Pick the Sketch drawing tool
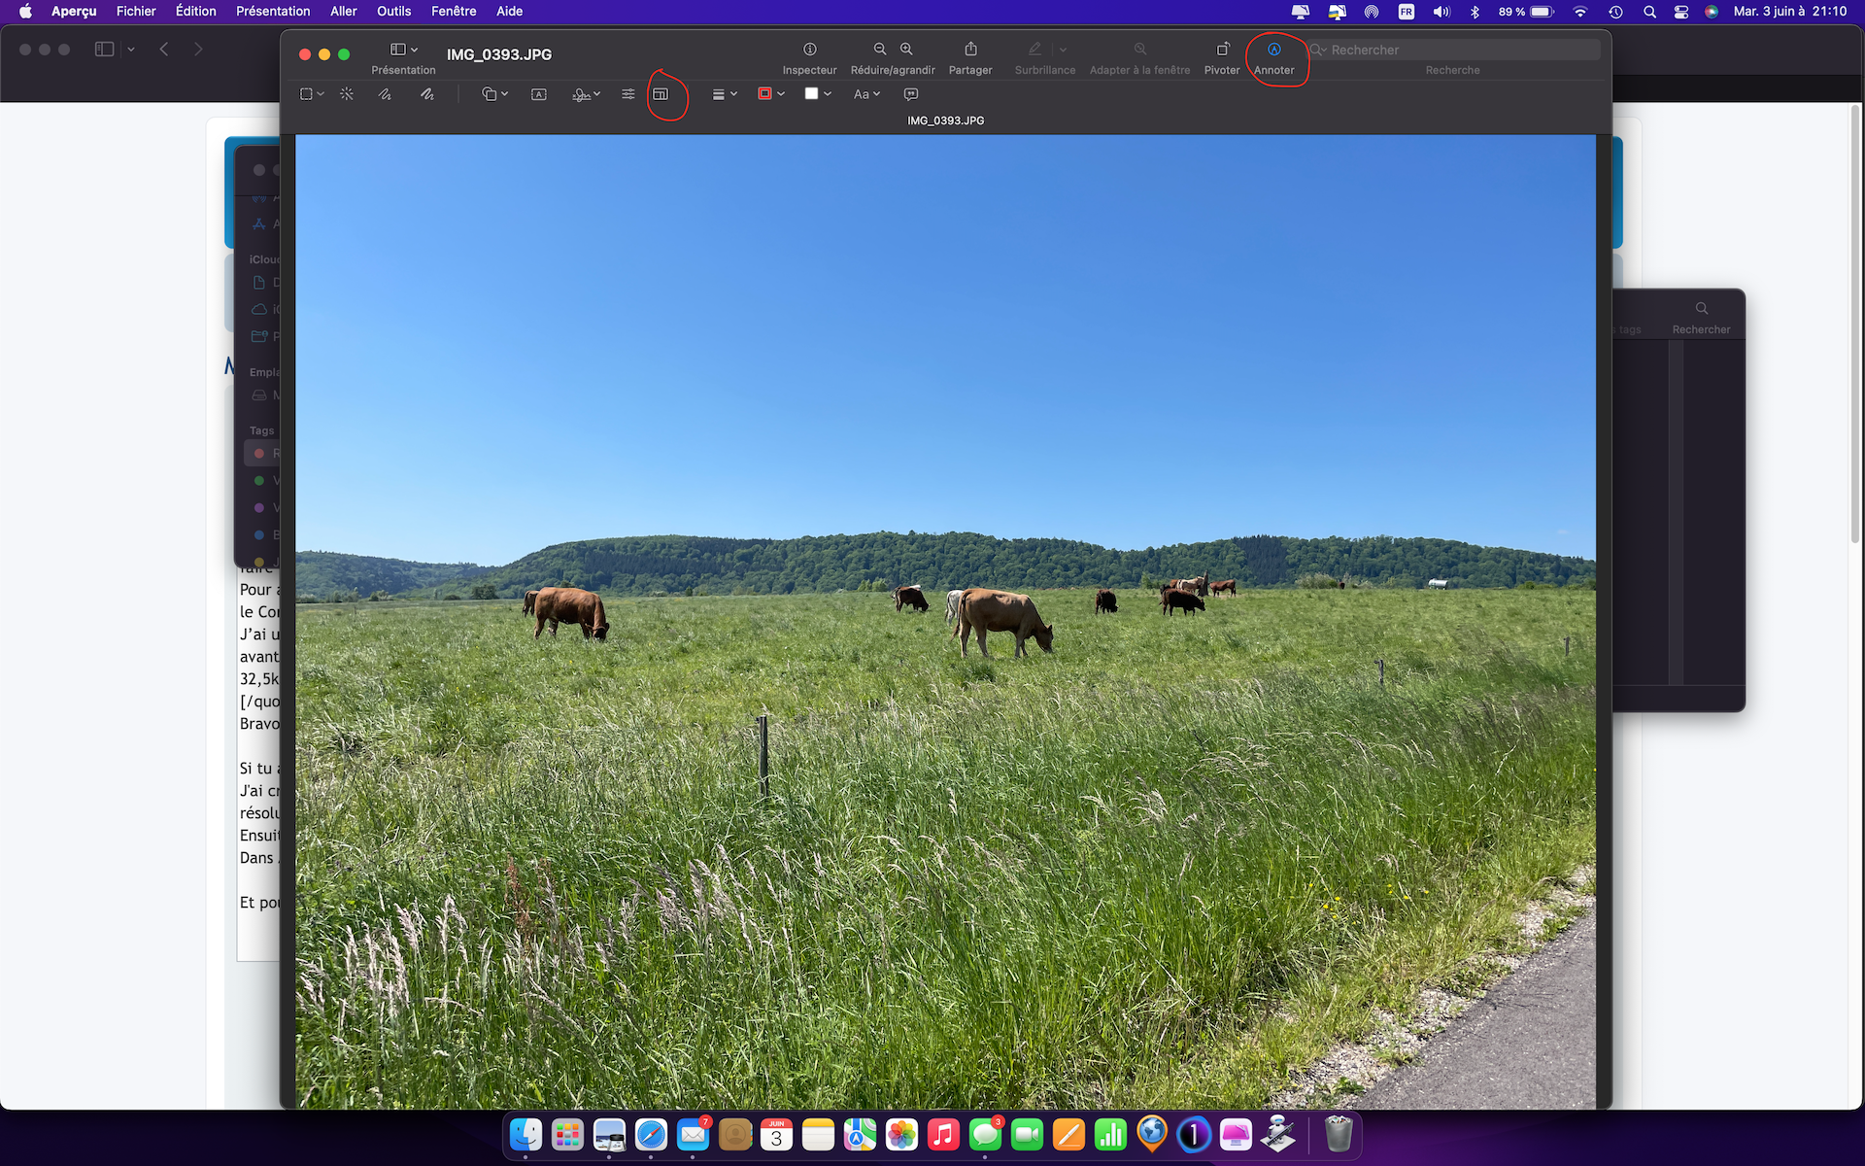The height and width of the screenshot is (1166, 1865). coord(385,94)
